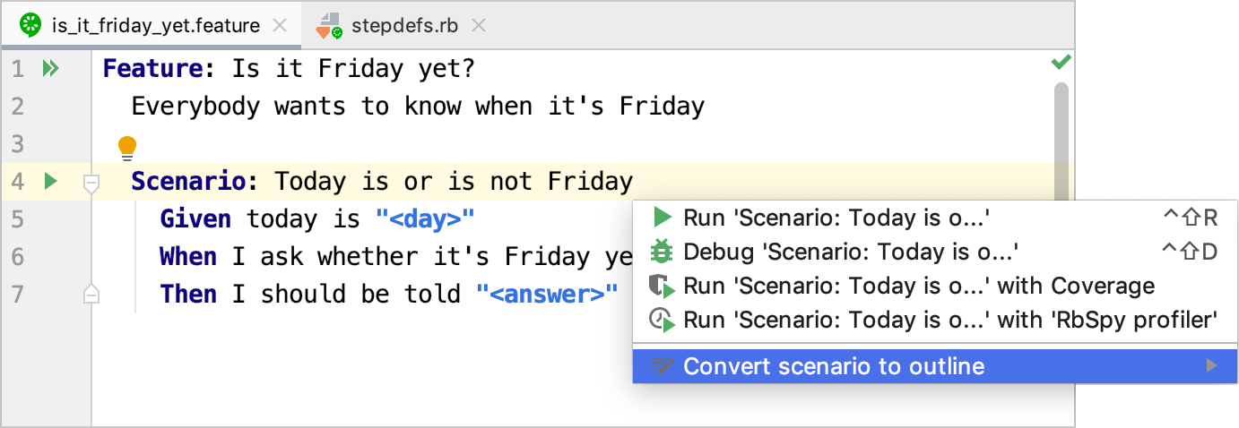Click the Cucumber icon on the feature tab

coord(30,25)
